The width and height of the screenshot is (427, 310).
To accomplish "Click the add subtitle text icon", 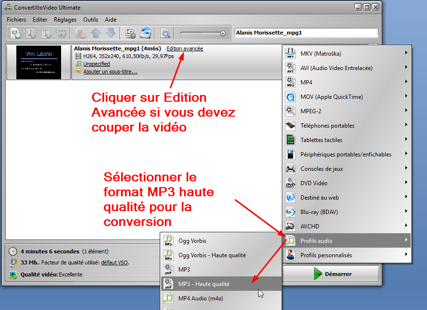I will click(x=46, y=33).
